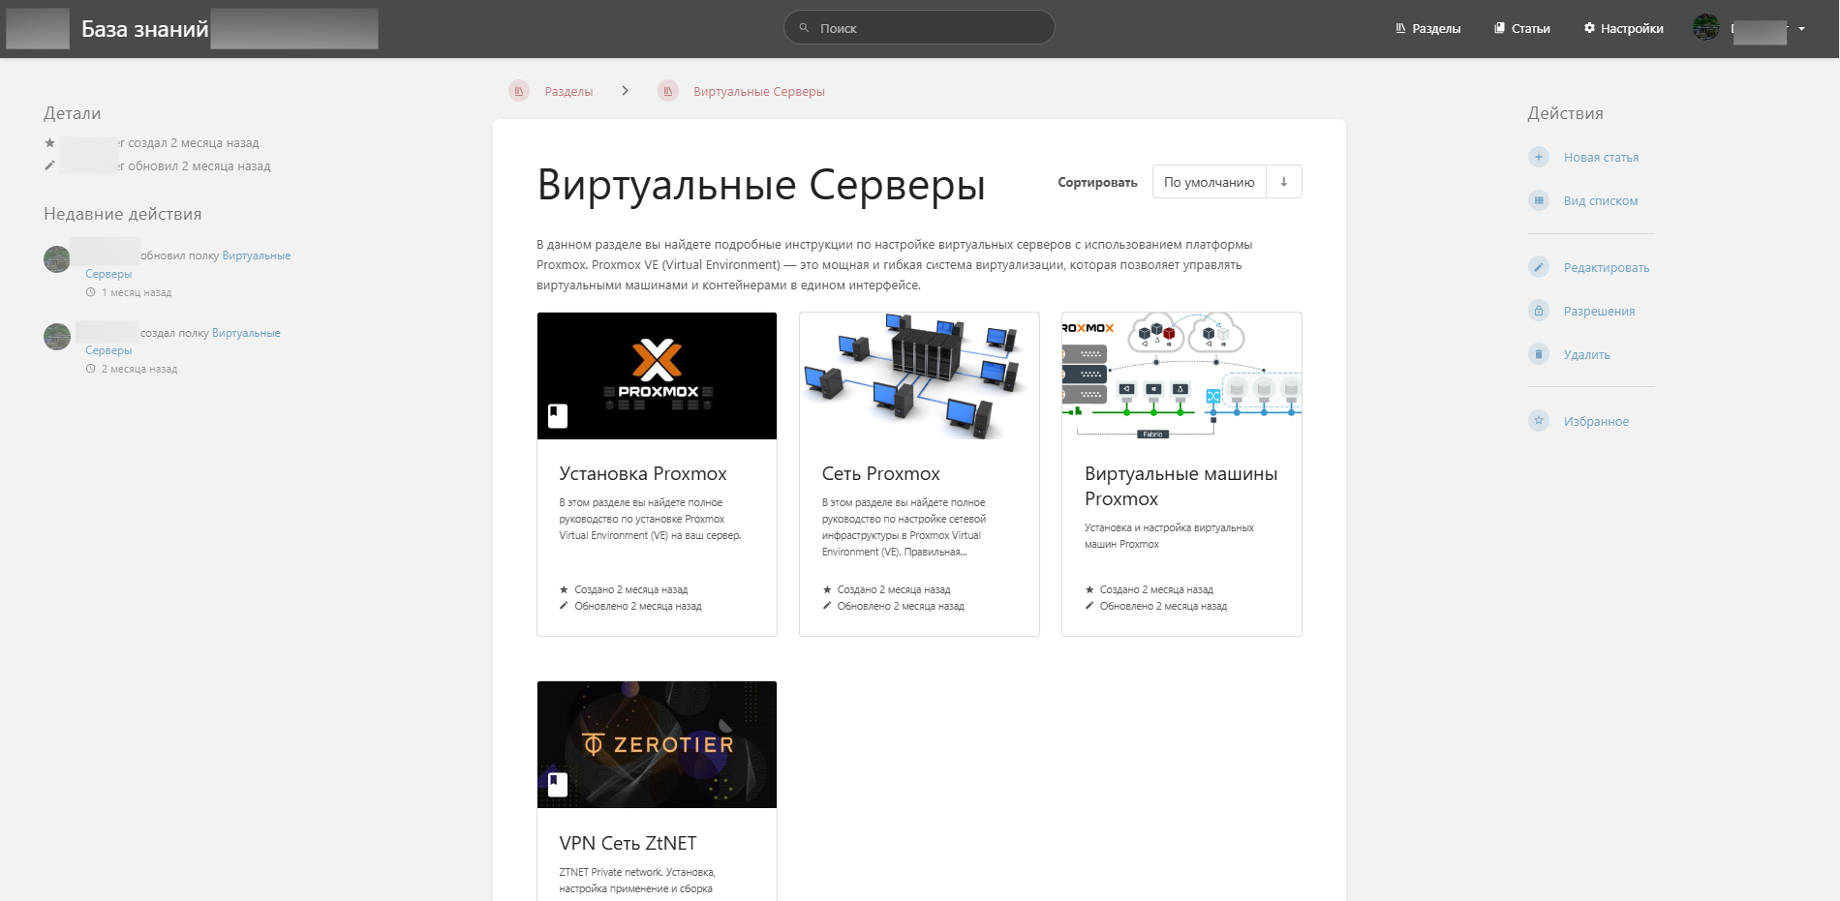Viewport: 1840px width, 901px height.
Task: Open the Виртуальные машины Proxmox title
Action: coord(1181,486)
